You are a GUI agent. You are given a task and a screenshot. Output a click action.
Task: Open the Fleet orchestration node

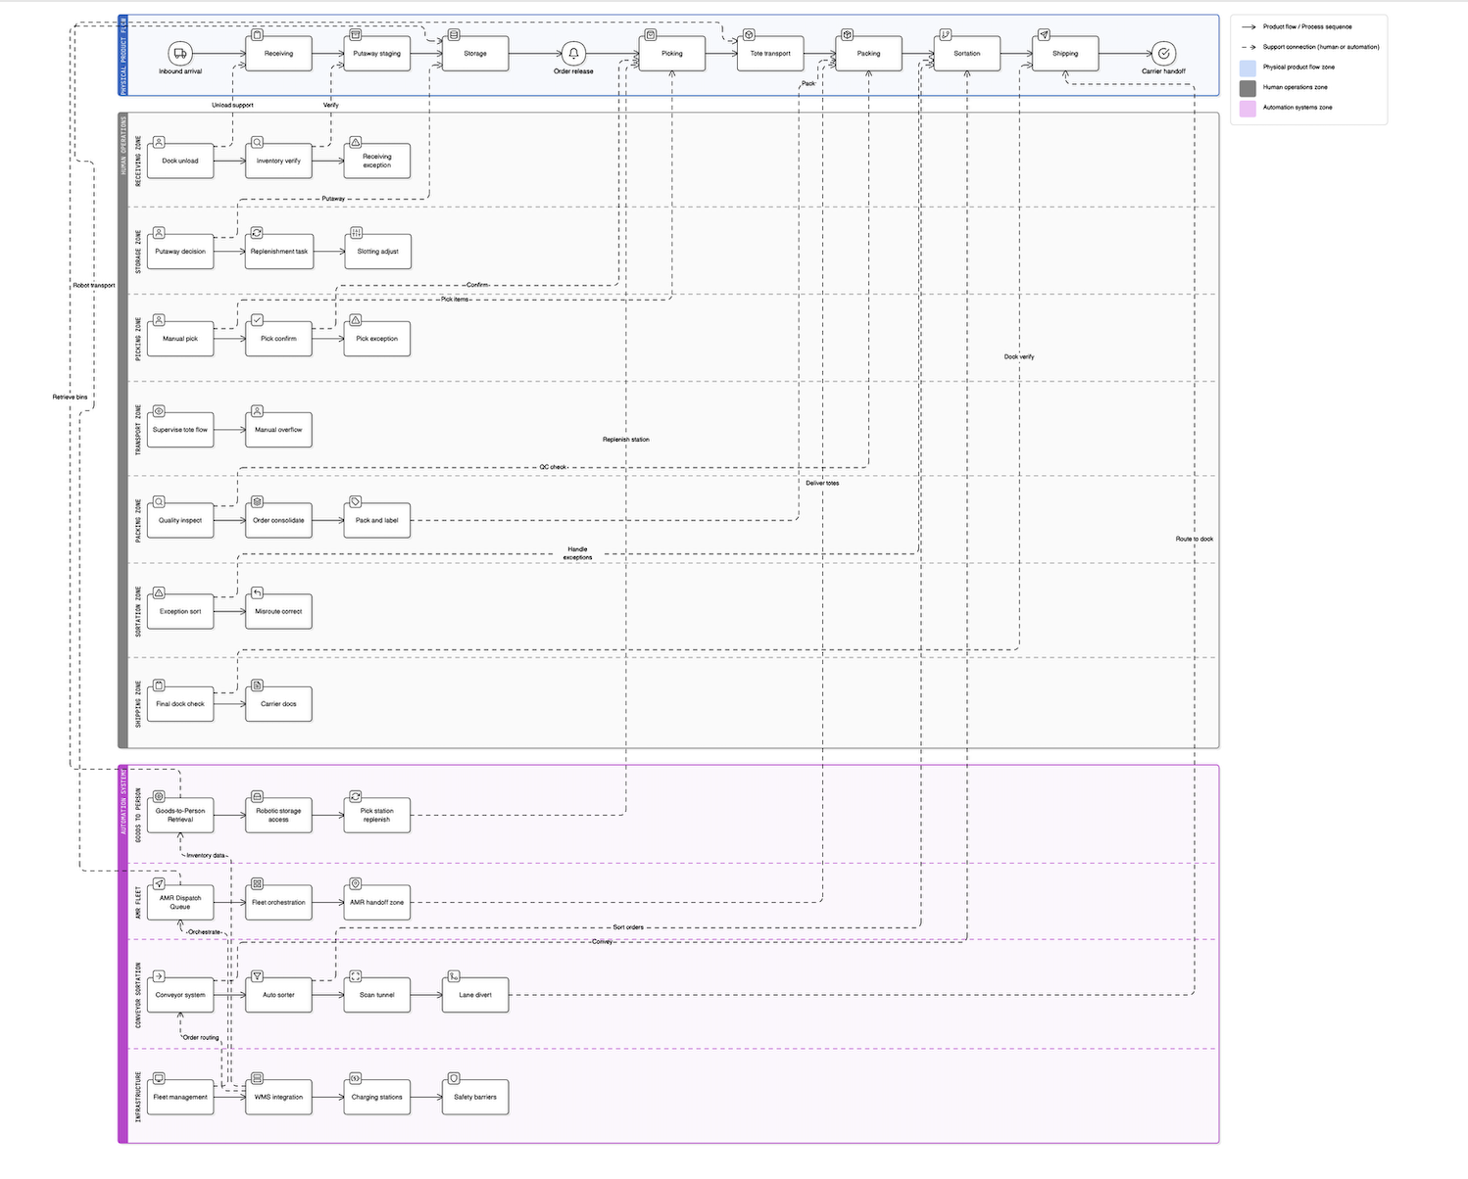pos(278,901)
